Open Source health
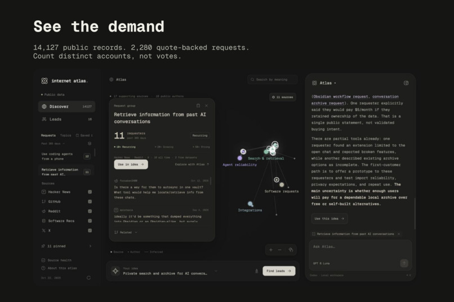 [x=56, y=260]
